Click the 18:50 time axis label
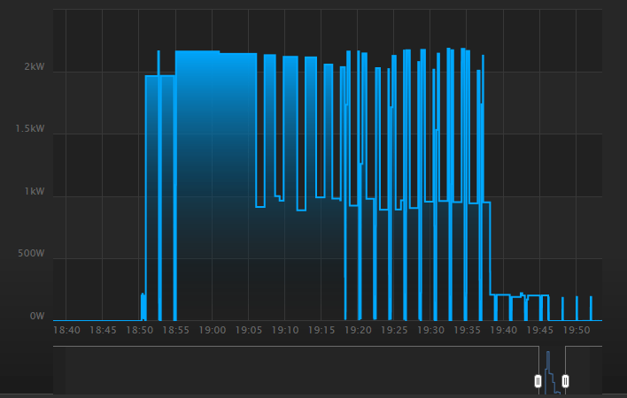This screenshot has width=627, height=398. pos(139,330)
